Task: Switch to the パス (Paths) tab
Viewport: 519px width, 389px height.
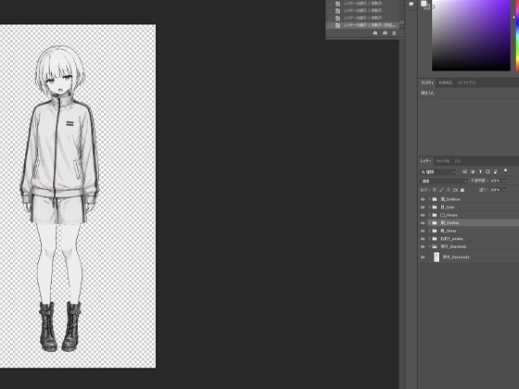Action: click(x=458, y=161)
